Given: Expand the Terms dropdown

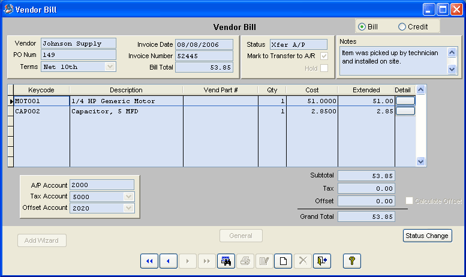Looking at the screenshot, I should point(110,67).
